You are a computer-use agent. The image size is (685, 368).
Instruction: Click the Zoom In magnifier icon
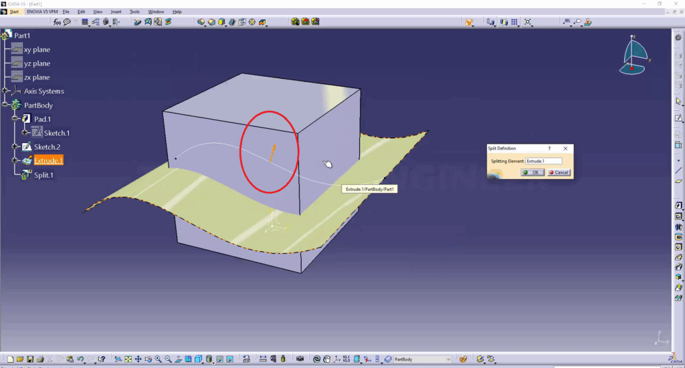coord(158,359)
